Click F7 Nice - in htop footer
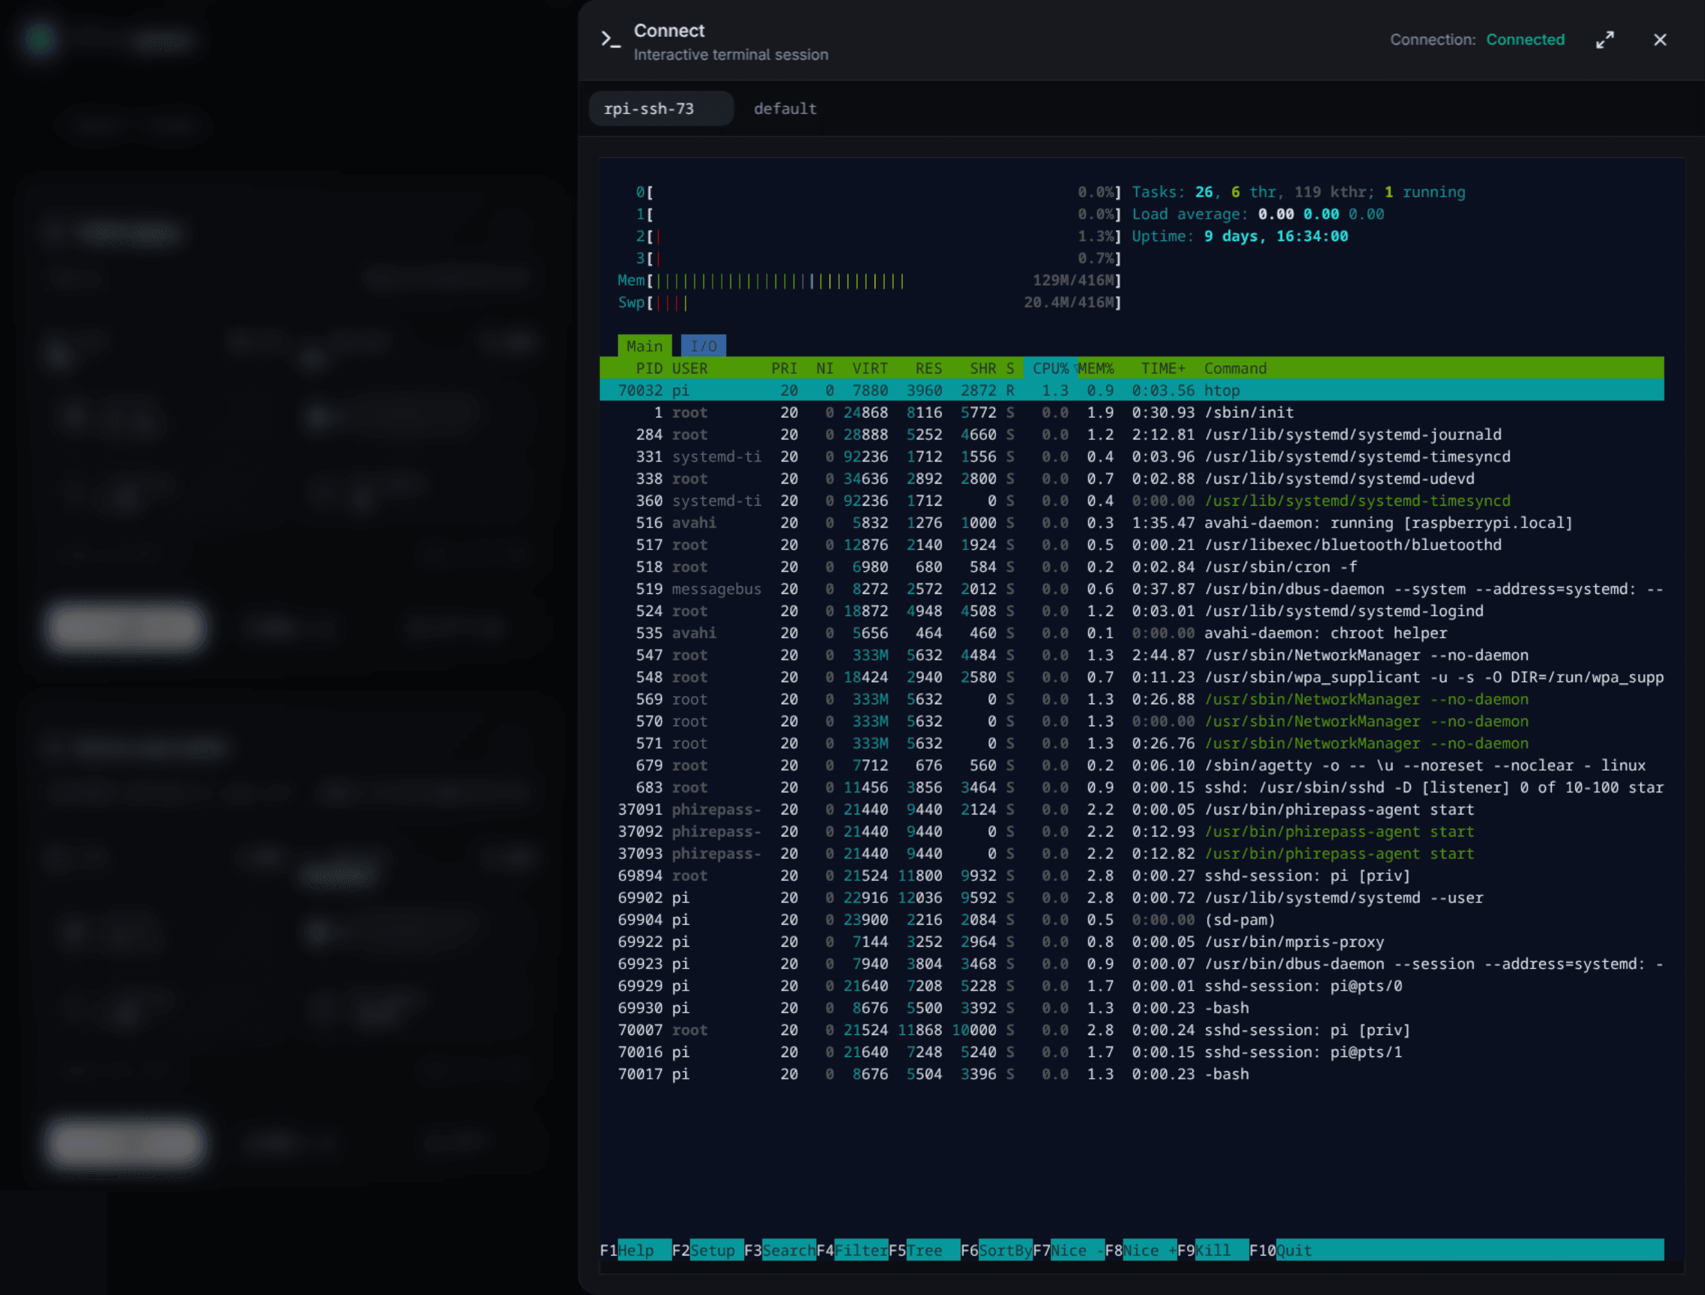The height and width of the screenshot is (1295, 1705). click(1069, 1251)
